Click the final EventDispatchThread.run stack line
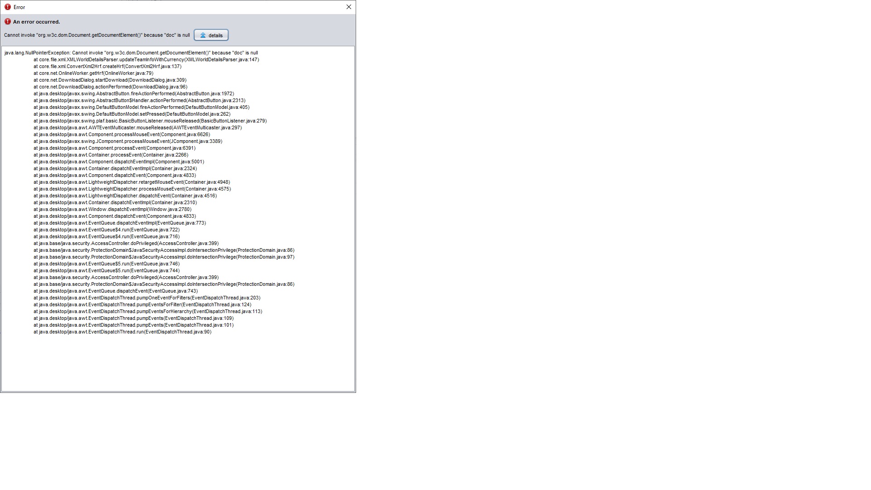871x490 pixels. 122,332
